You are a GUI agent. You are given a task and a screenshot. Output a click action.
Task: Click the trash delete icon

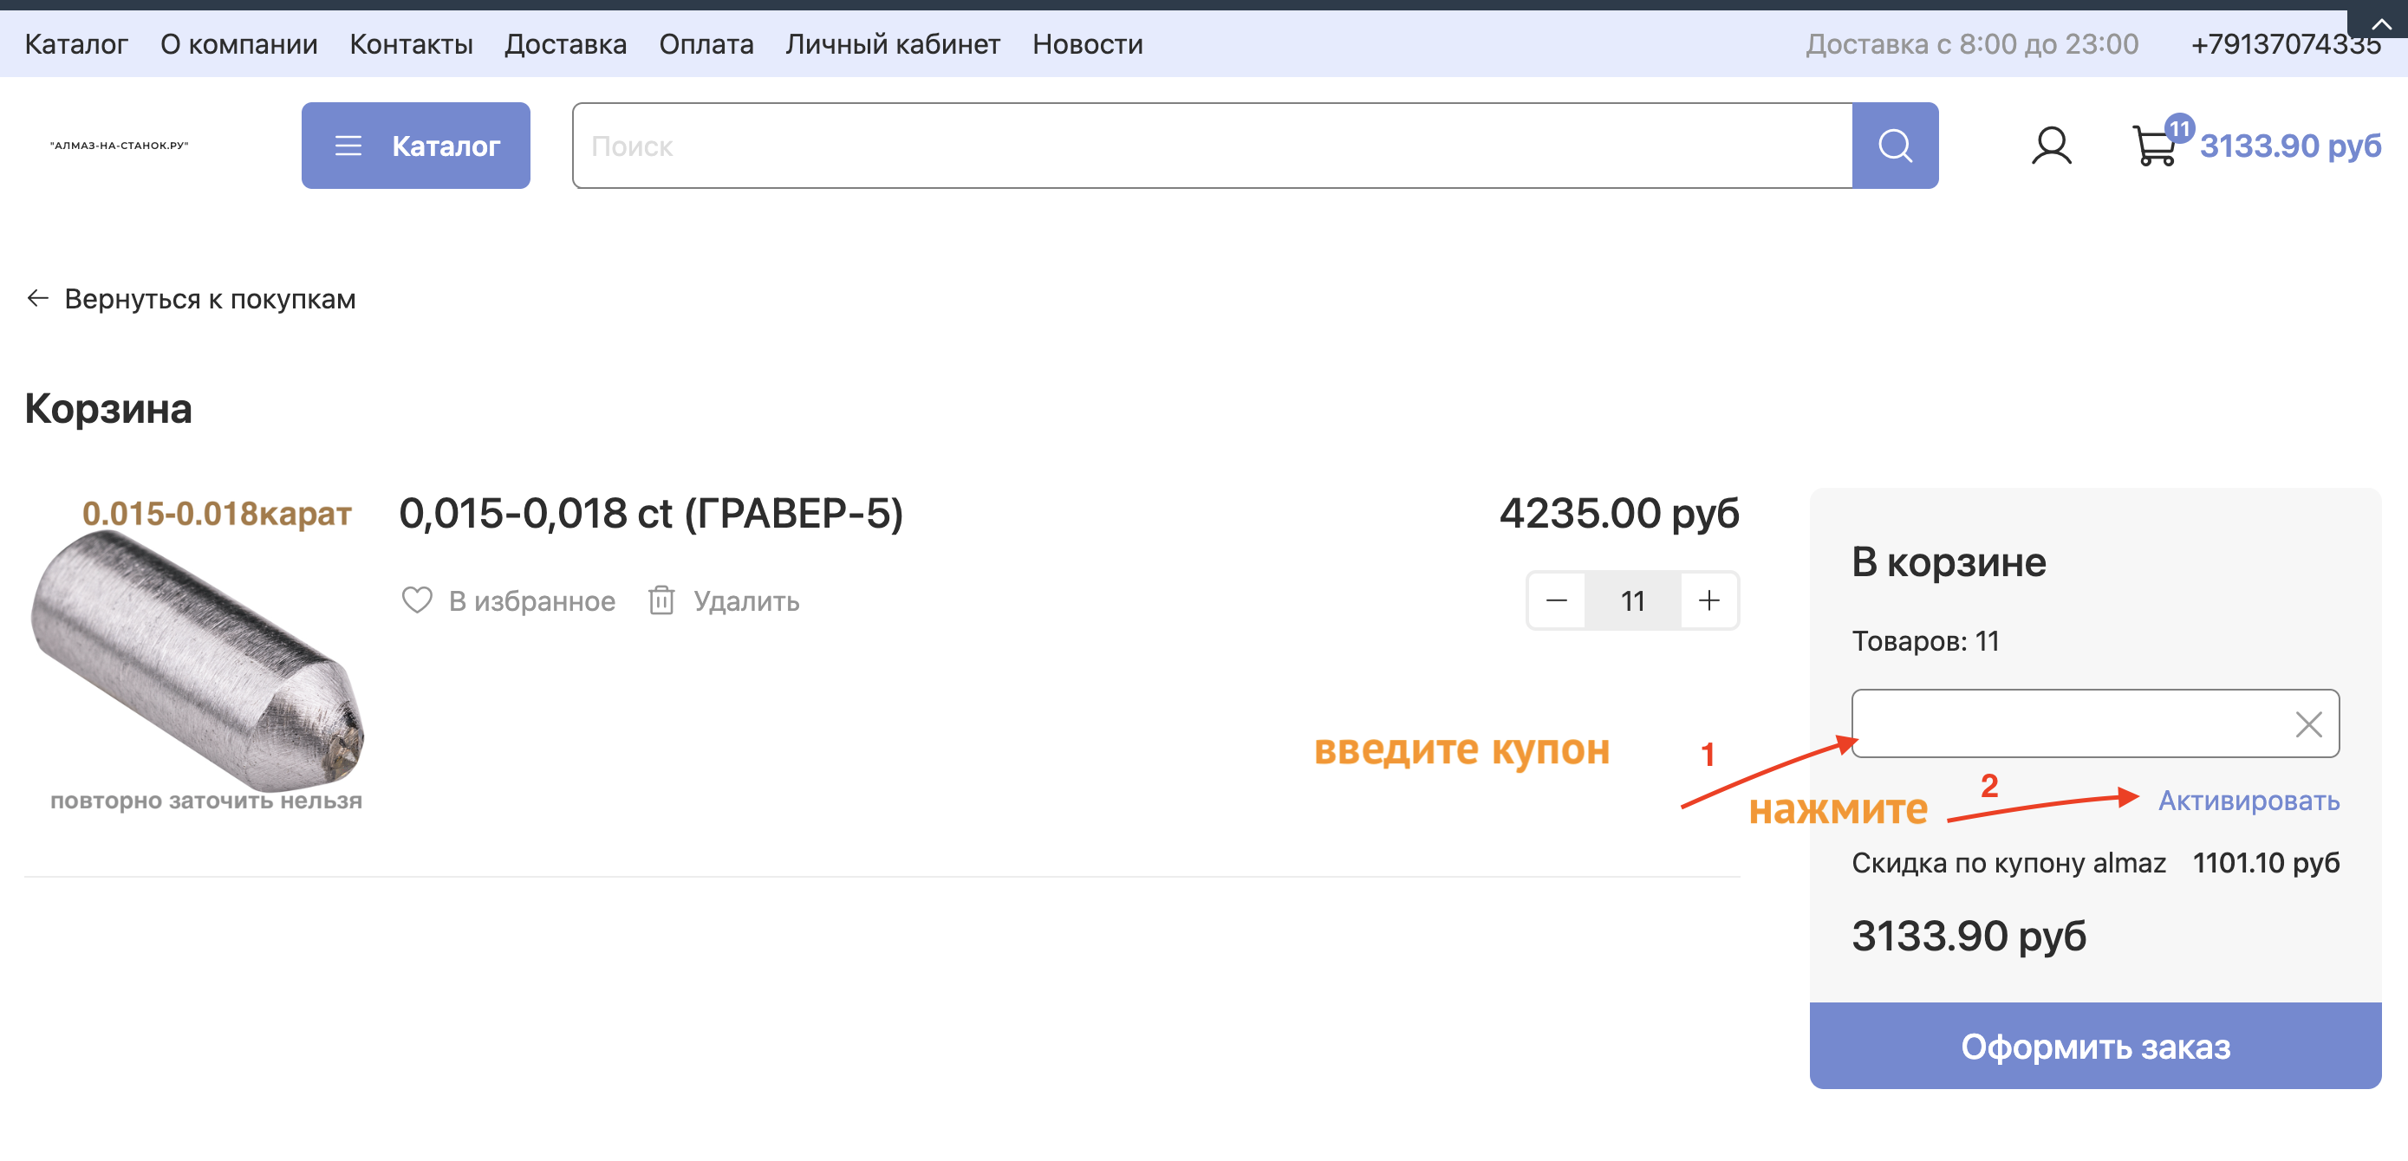(x=661, y=600)
